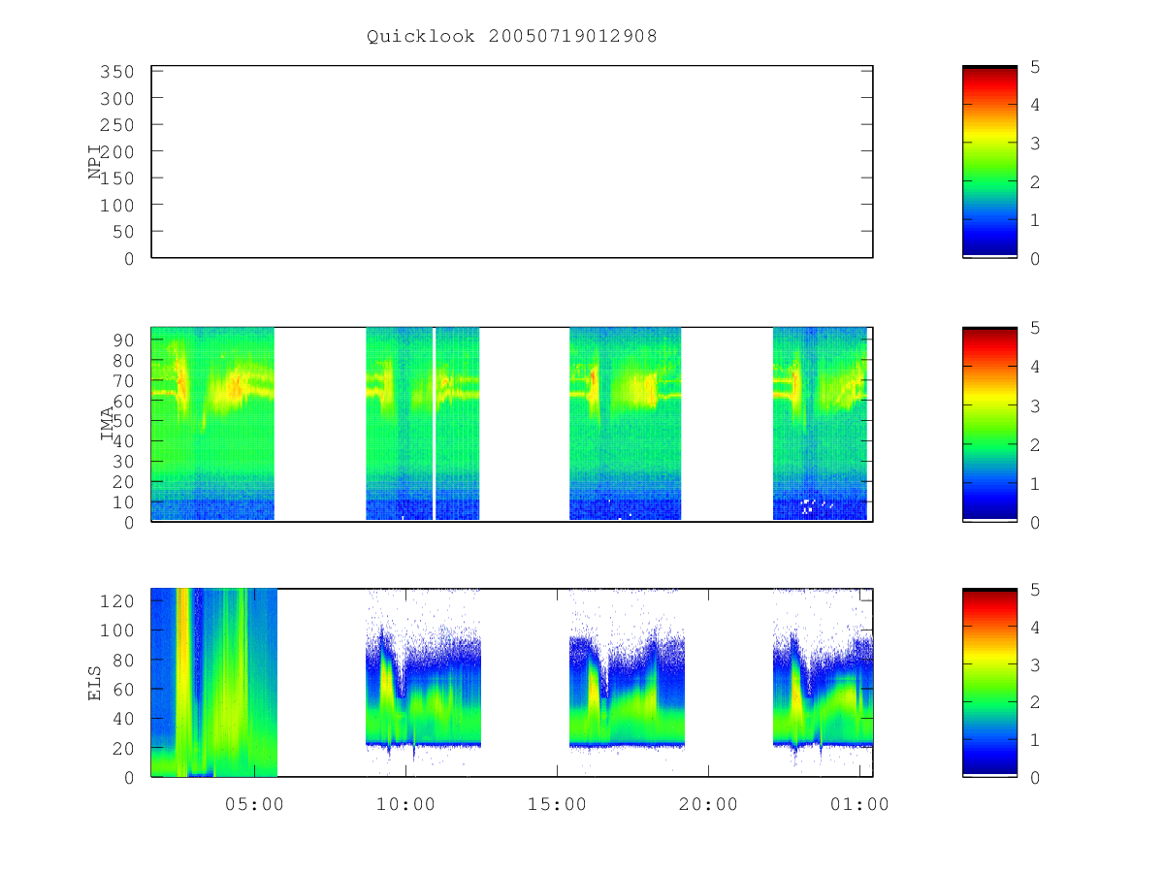
Task: Click the 05:00 time tick label
Action: click(x=254, y=804)
